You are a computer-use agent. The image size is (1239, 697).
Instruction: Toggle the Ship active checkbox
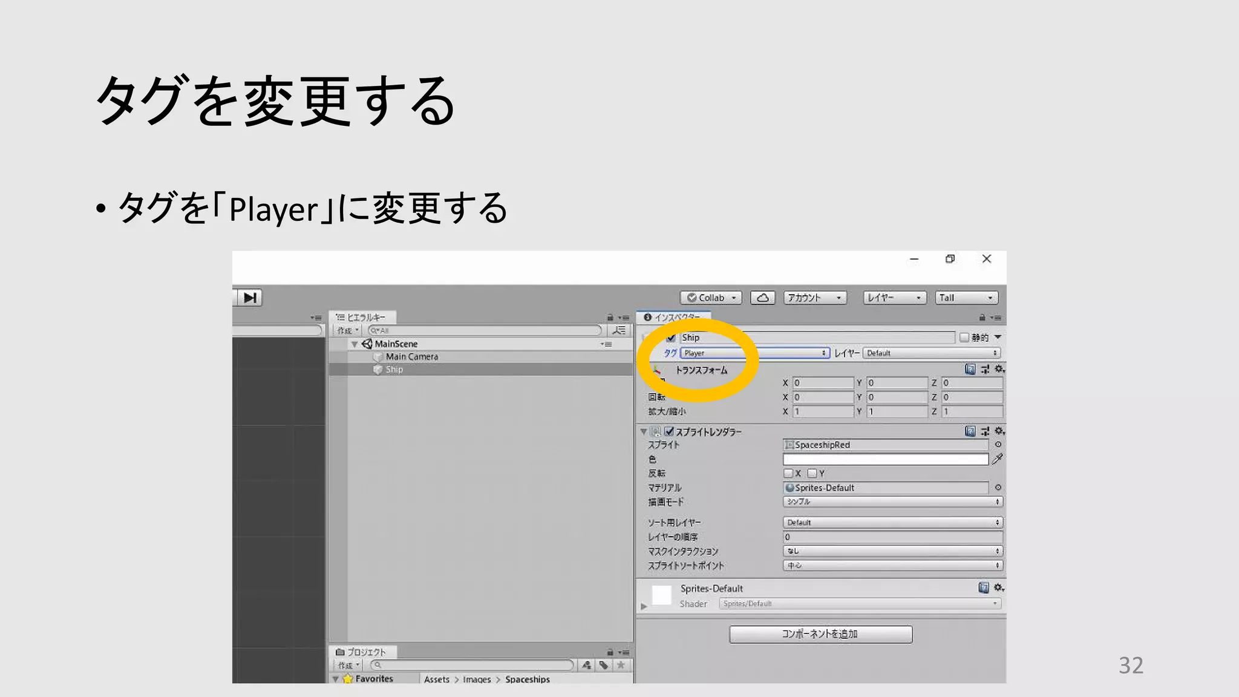pos(670,338)
